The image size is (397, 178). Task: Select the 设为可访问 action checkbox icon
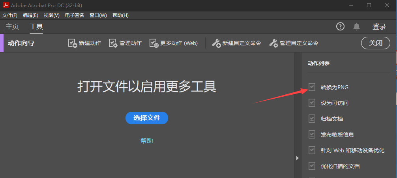312,103
